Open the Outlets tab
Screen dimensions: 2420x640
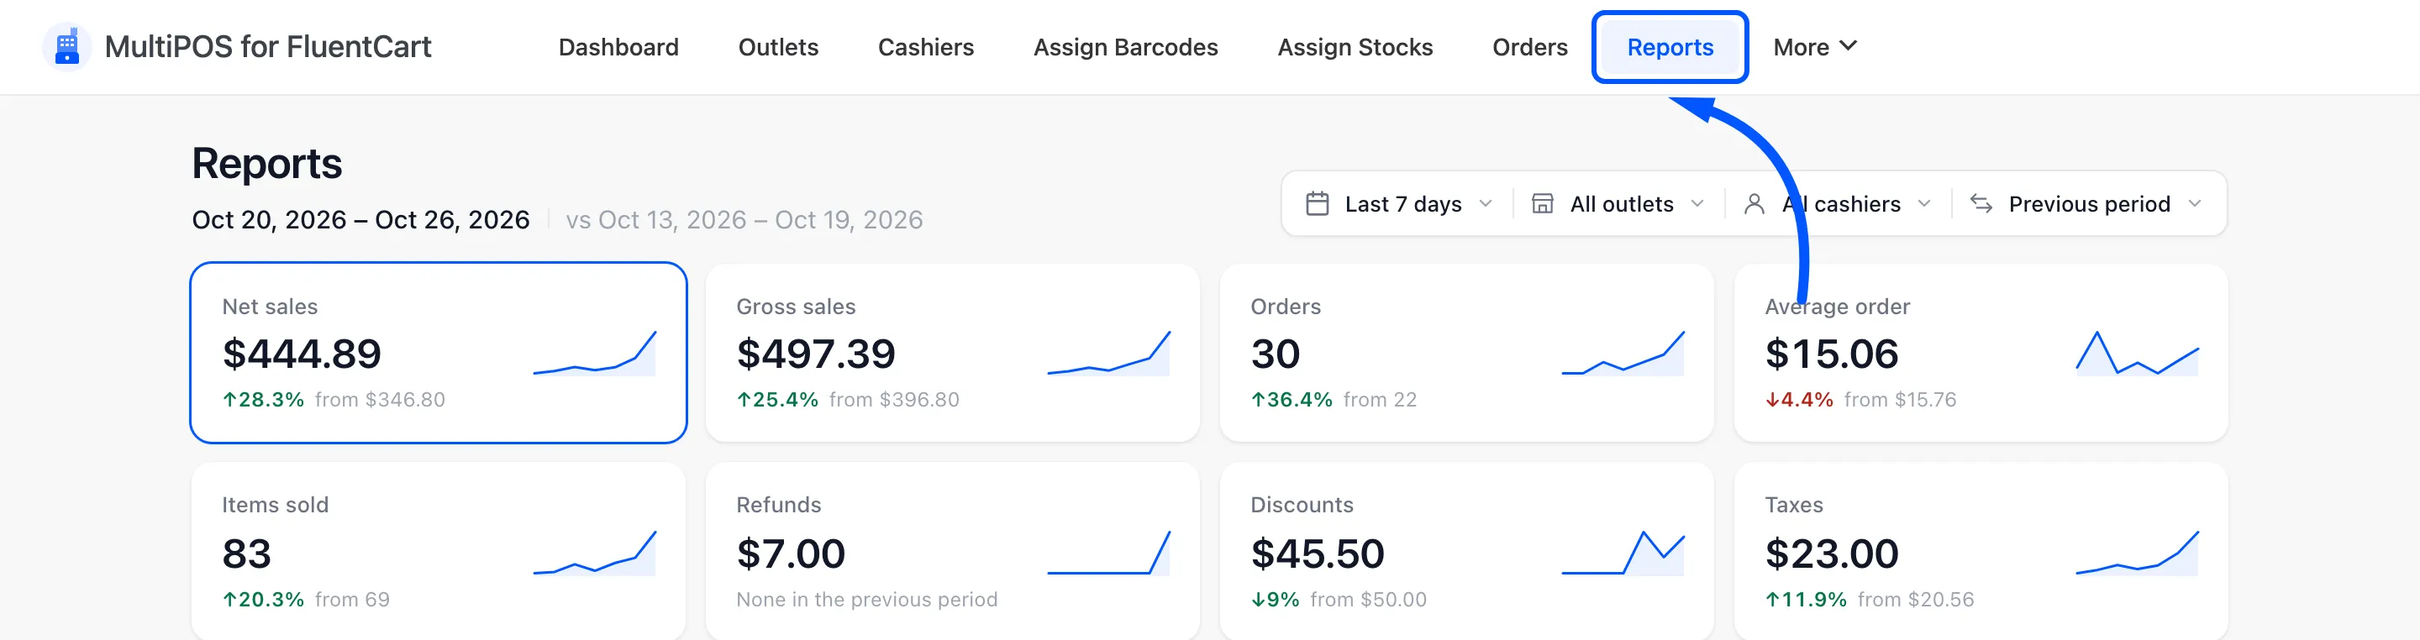778,47
